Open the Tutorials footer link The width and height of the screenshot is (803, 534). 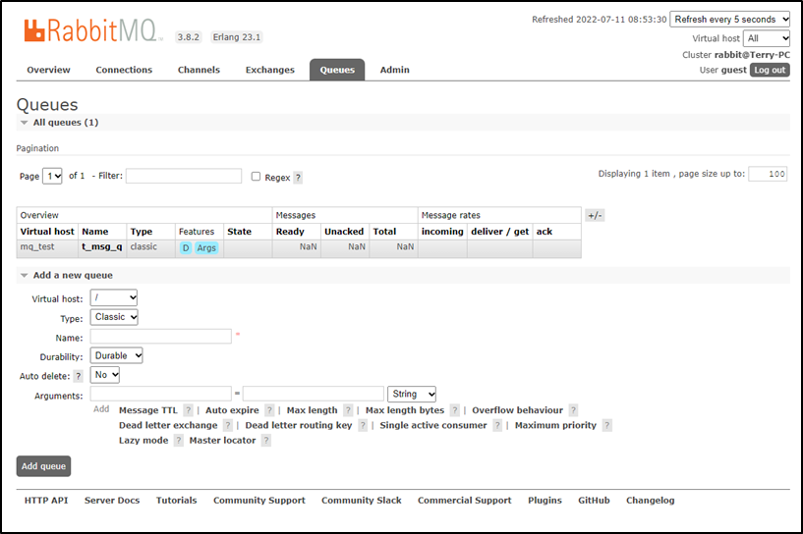[x=176, y=501]
